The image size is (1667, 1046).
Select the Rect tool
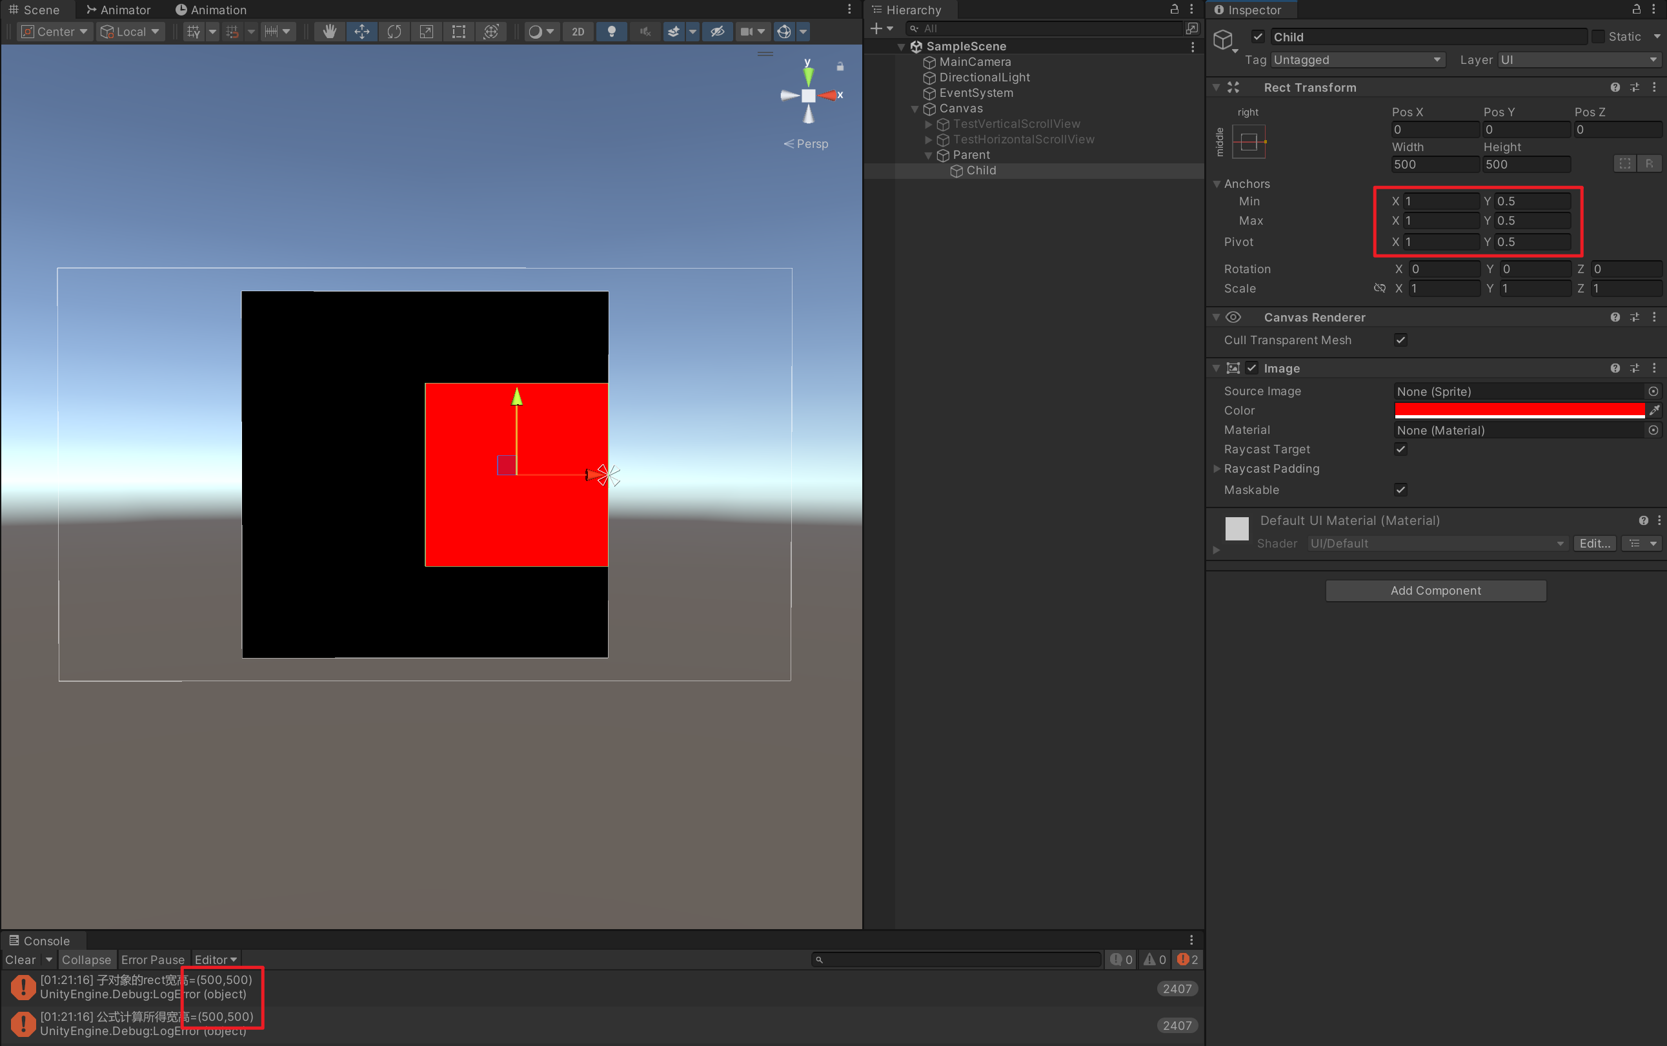pos(458,32)
